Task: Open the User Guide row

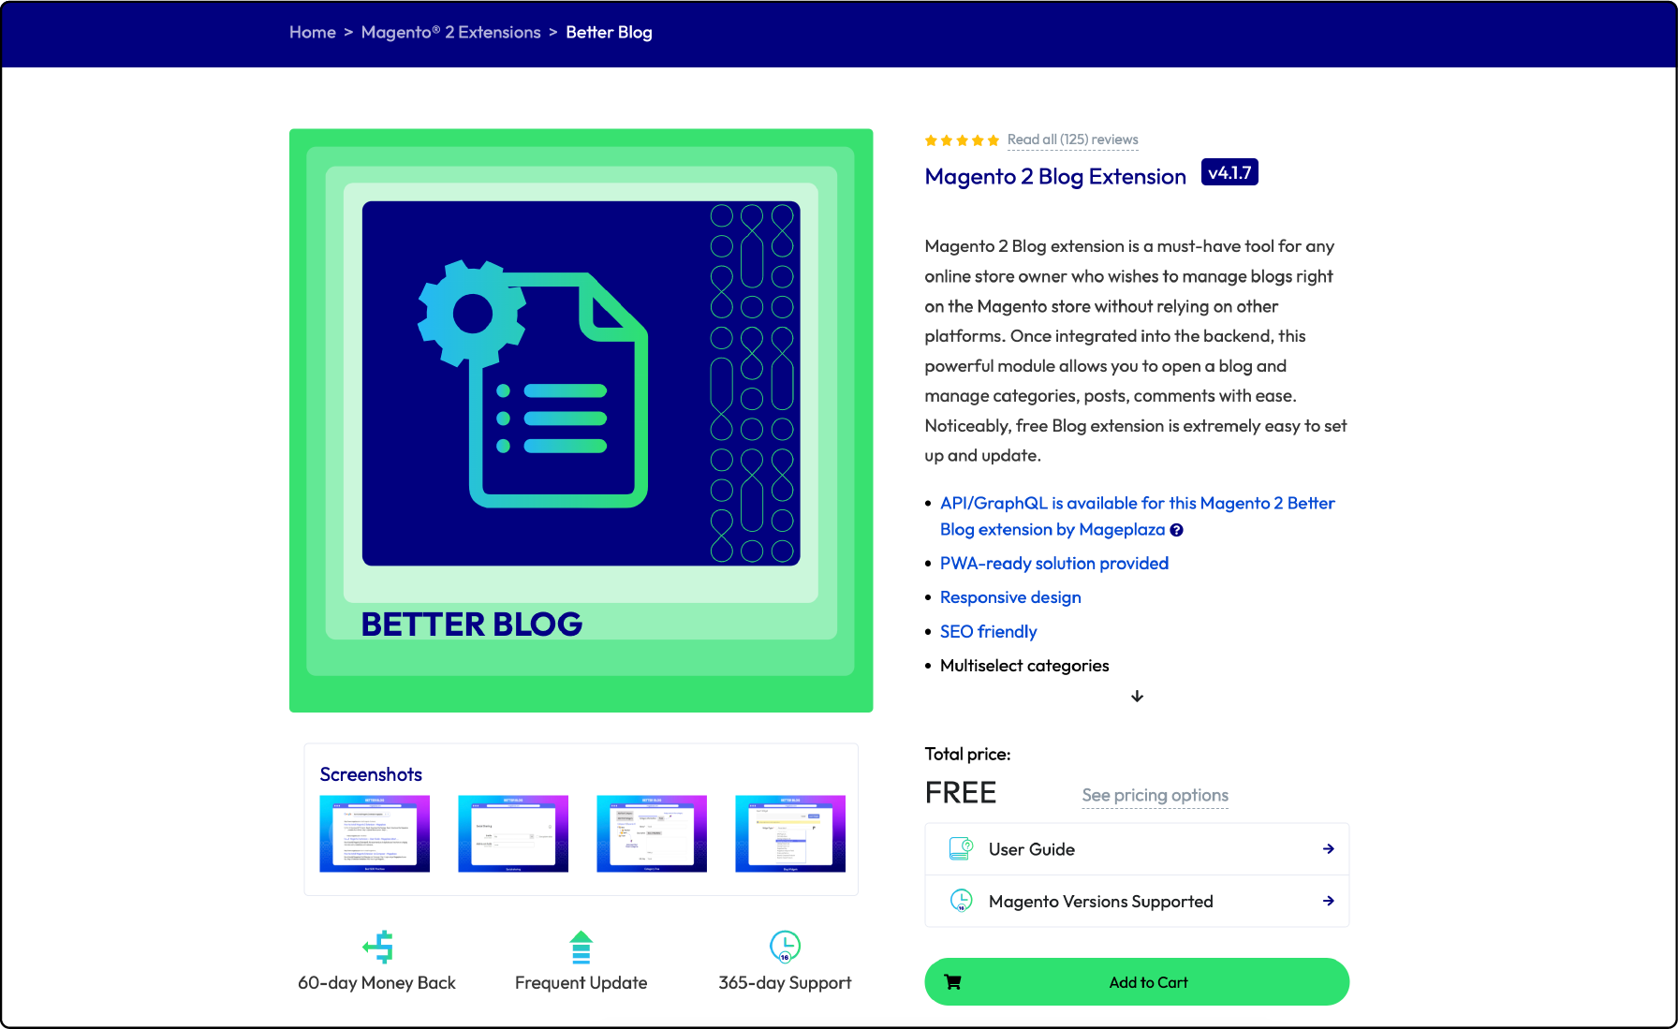Action: 1137,849
